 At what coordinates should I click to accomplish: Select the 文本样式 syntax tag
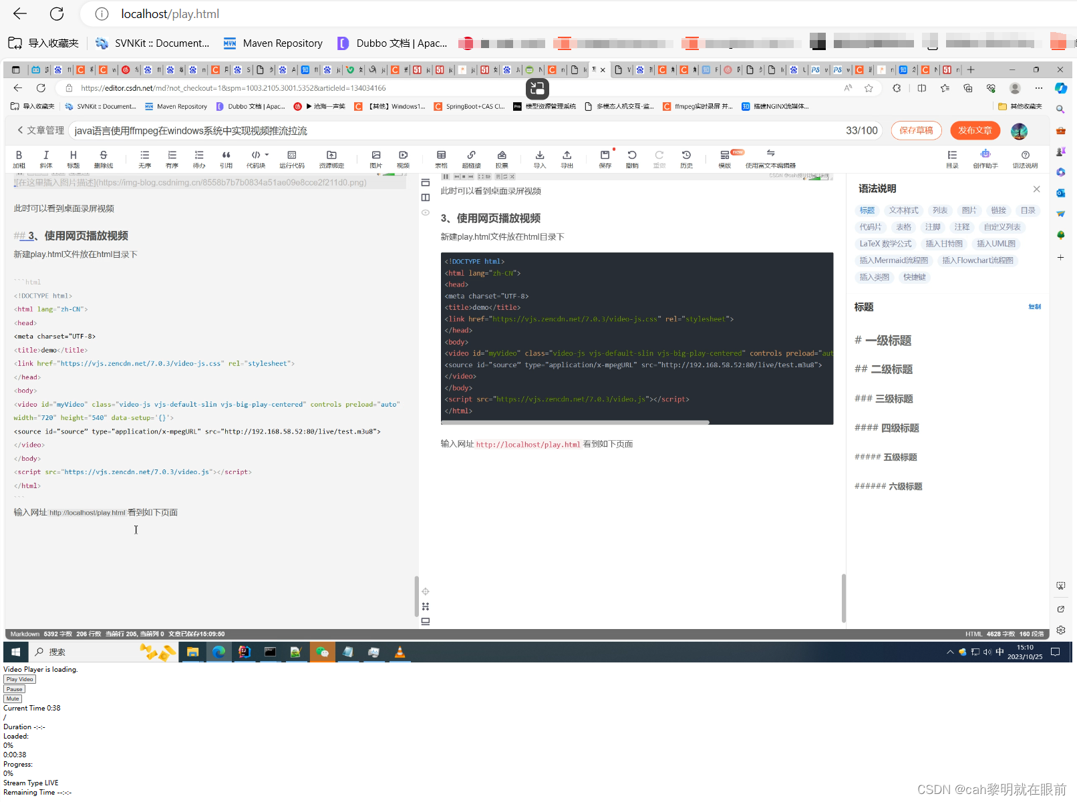pos(903,210)
